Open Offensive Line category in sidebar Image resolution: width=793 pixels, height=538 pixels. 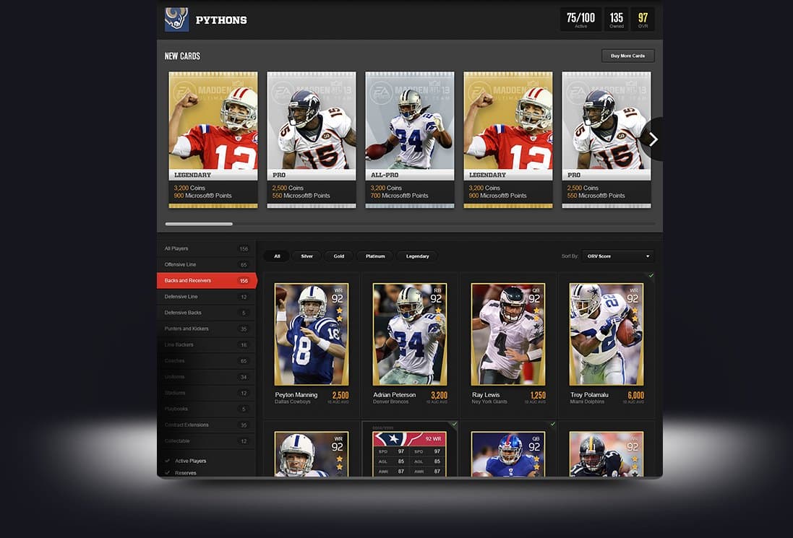(207, 265)
